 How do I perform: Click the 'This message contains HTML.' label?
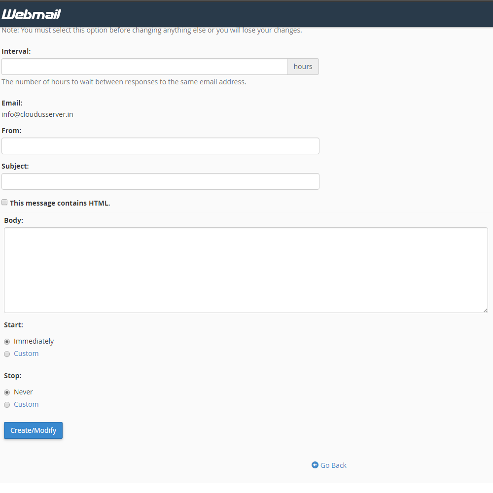click(60, 203)
